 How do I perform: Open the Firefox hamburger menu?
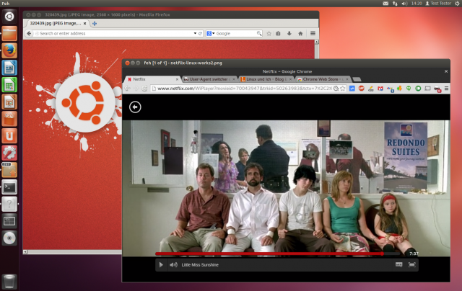pyautogui.click(x=313, y=34)
